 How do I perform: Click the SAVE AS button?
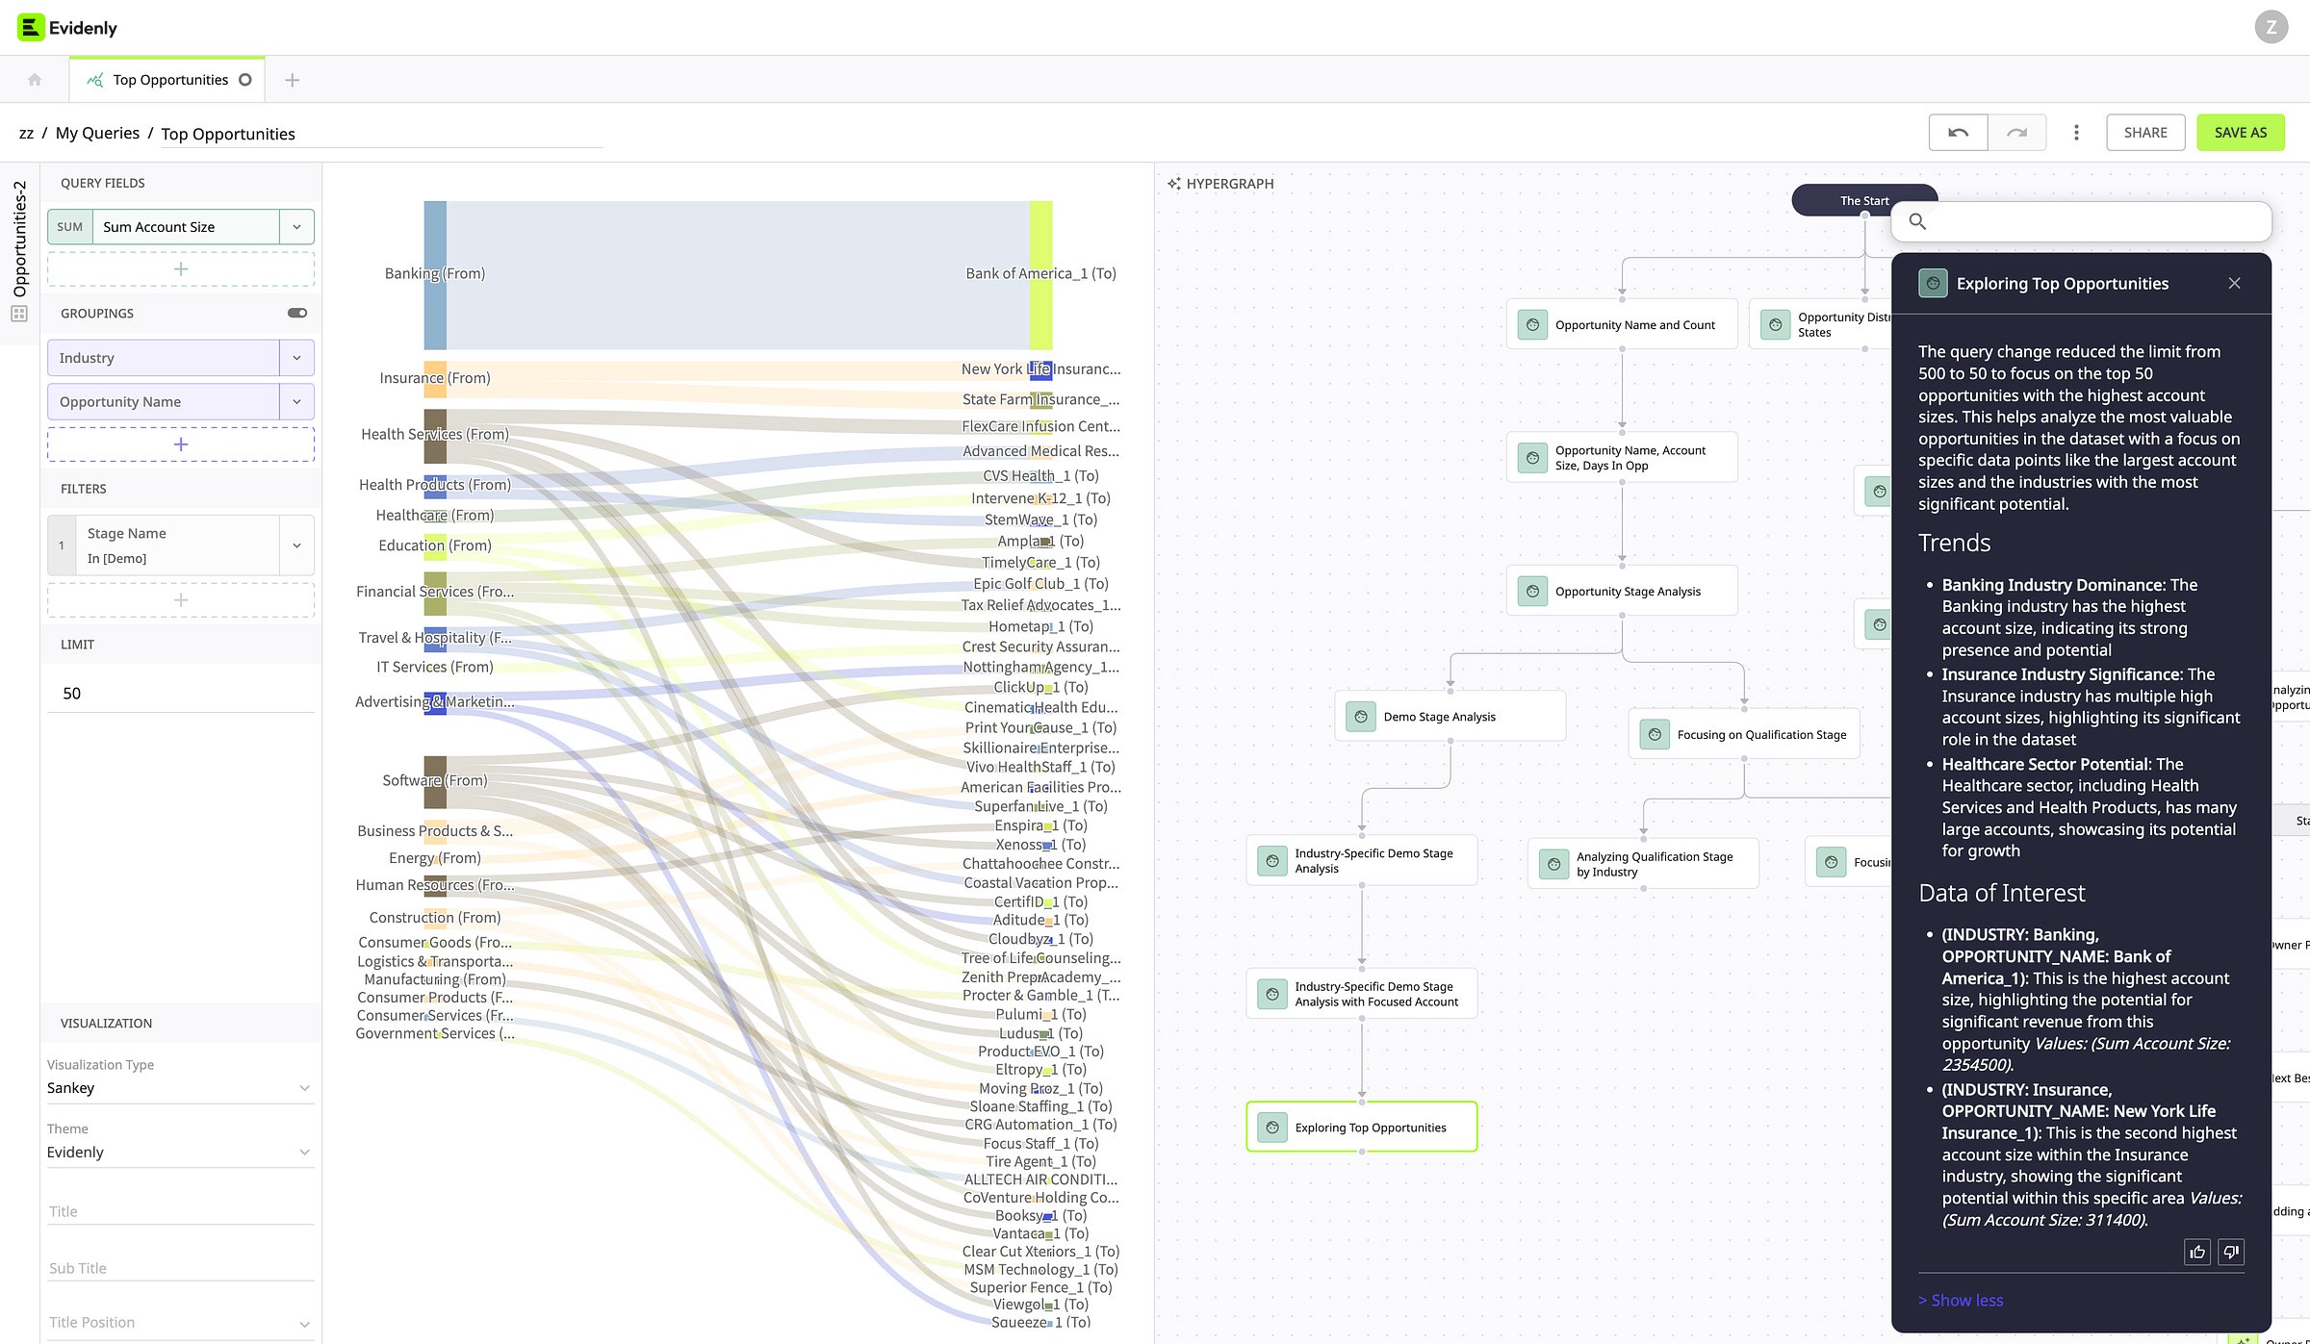tap(2240, 133)
